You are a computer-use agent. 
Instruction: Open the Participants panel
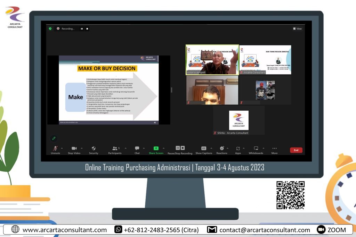click(115, 148)
